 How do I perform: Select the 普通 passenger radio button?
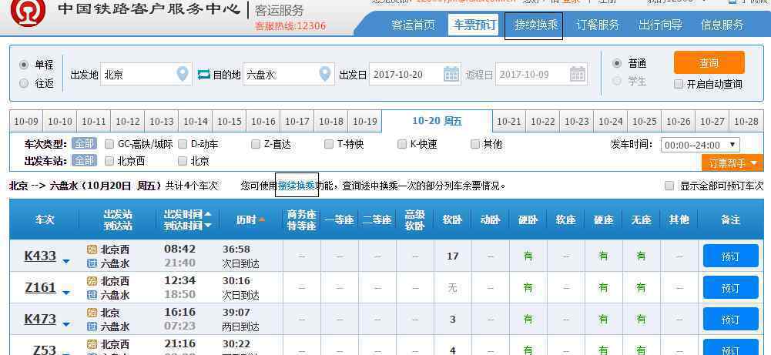point(617,63)
